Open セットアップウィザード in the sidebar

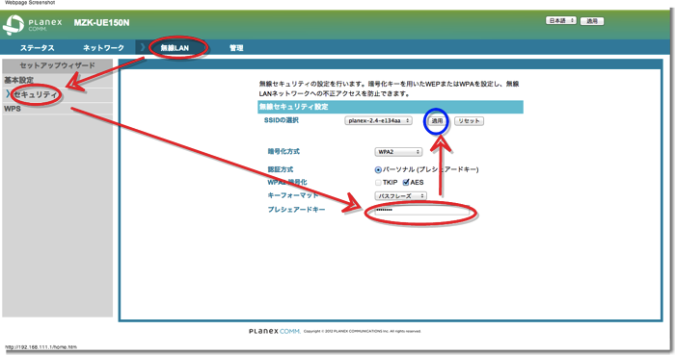pyautogui.click(x=57, y=65)
